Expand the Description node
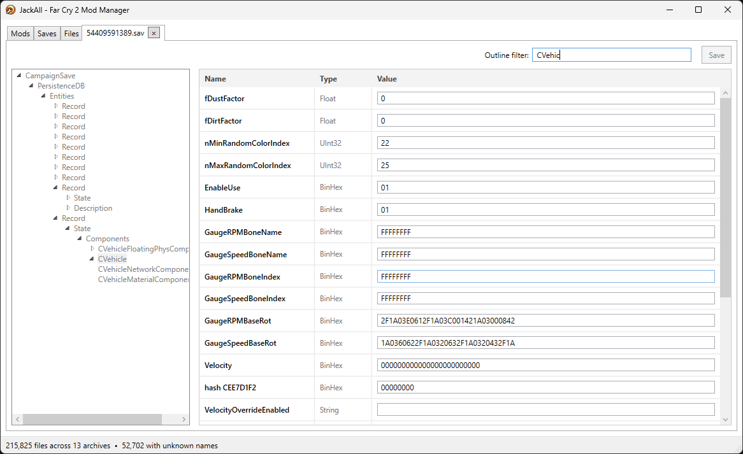This screenshot has height=454, width=743. pyautogui.click(x=68, y=208)
